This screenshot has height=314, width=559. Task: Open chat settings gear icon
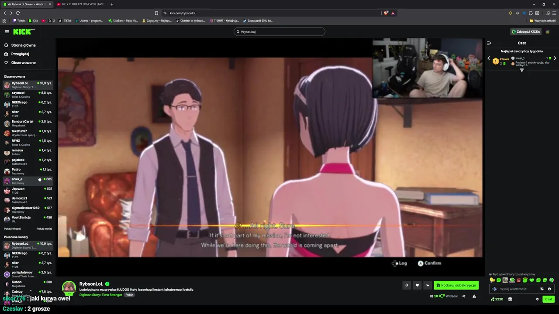[x=537, y=299]
